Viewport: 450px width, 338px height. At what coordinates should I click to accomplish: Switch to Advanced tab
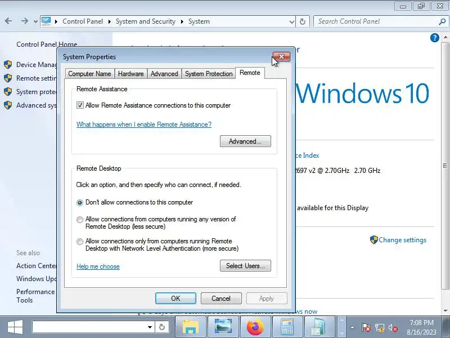pyautogui.click(x=164, y=74)
